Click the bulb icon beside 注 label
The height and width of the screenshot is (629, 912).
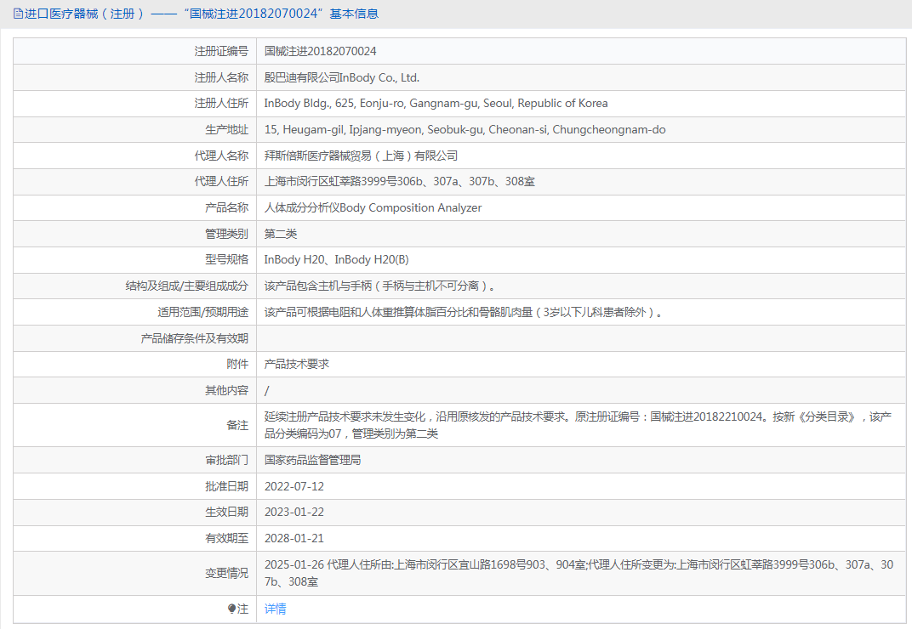pyautogui.click(x=231, y=609)
